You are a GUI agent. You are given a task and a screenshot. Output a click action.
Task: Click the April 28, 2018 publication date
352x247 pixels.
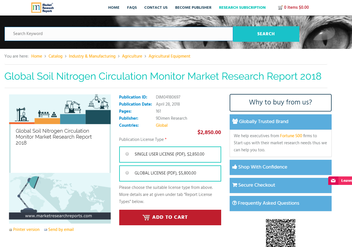click(168, 104)
